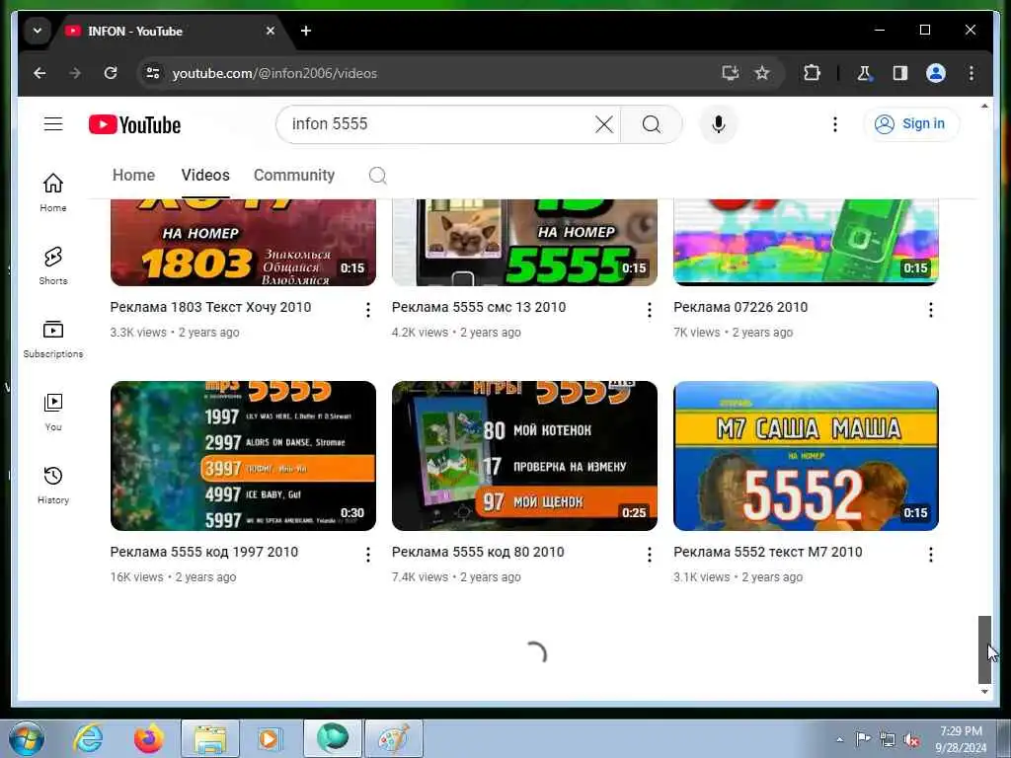Clear the search box text
The width and height of the screenshot is (1011, 758).
[x=604, y=123]
